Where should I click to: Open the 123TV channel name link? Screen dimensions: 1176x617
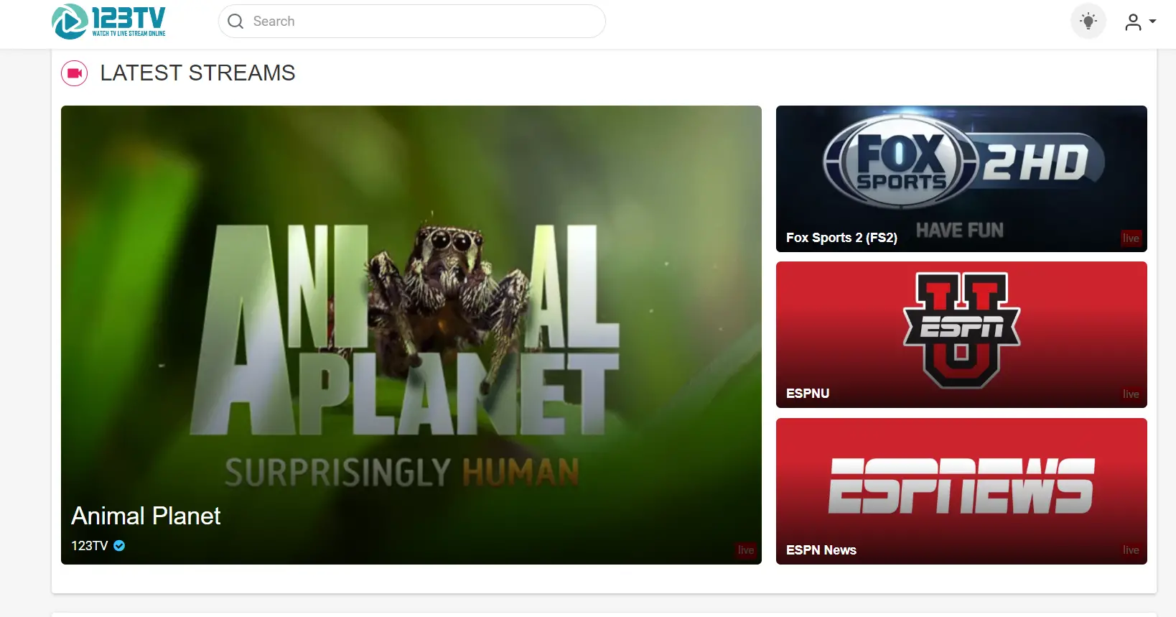pyautogui.click(x=89, y=546)
